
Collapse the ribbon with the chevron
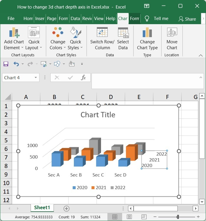[x=201, y=55]
